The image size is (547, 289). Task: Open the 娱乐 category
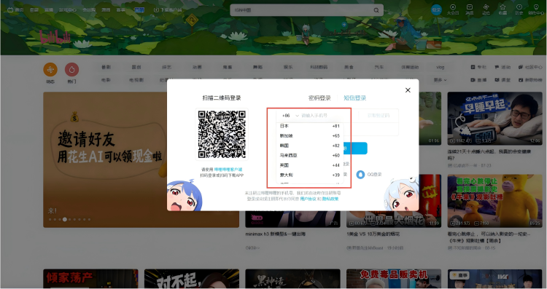click(x=288, y=67)
